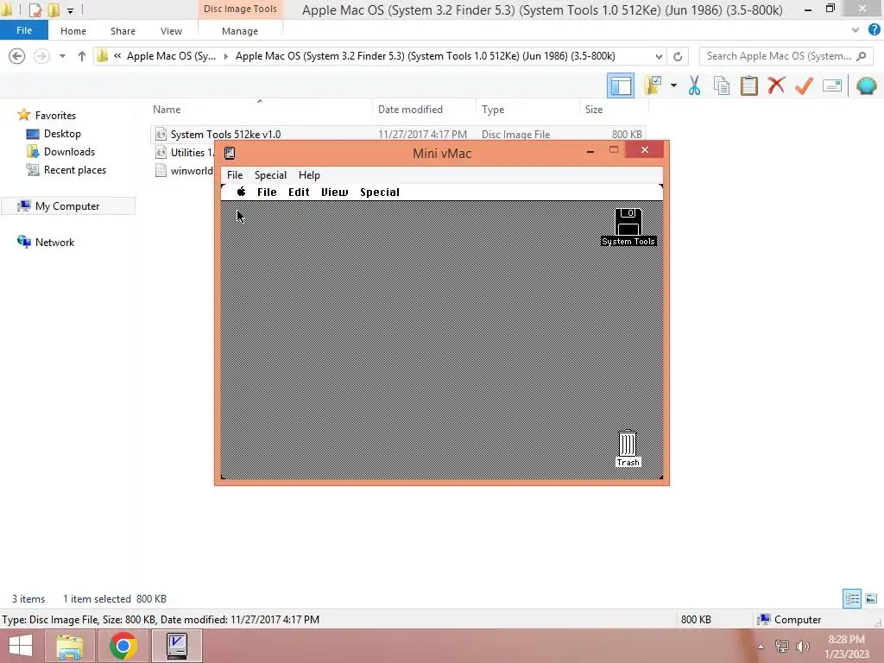Click the teal shell icon in toolbar
884x663 pixels.
click(x=867, y=85)
